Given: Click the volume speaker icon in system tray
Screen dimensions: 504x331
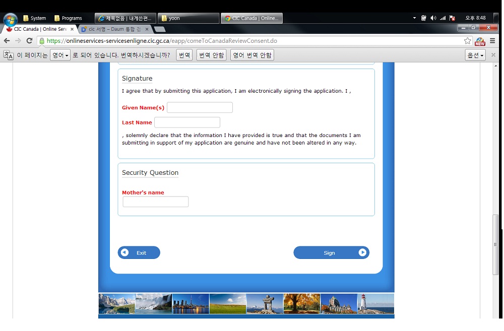Looking at the screenshot, I should coord(433,18).
